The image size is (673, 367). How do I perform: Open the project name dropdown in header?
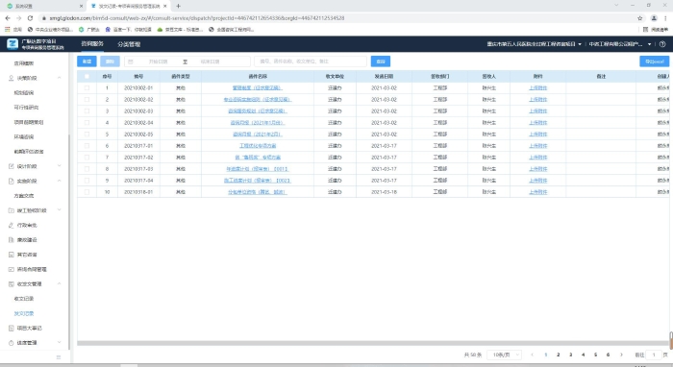(x=535, y=44)
